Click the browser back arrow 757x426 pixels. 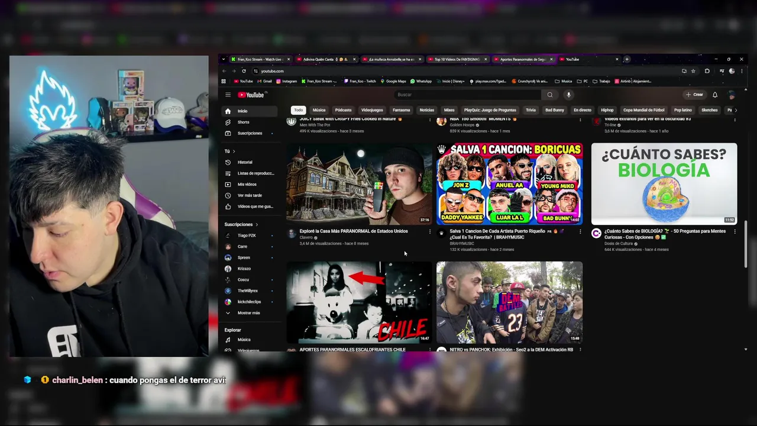pos(224,71)
